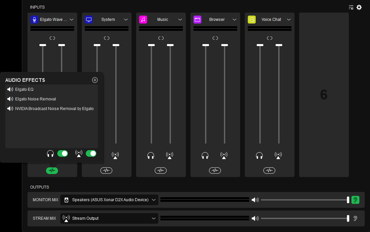Viewport: 370px width, 232px height.
Task: Open audio effects for the Voice Chat channel
Action: tap(269, 170)
